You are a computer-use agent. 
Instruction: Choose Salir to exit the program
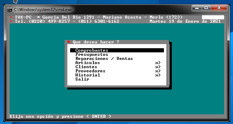(82, 79)
